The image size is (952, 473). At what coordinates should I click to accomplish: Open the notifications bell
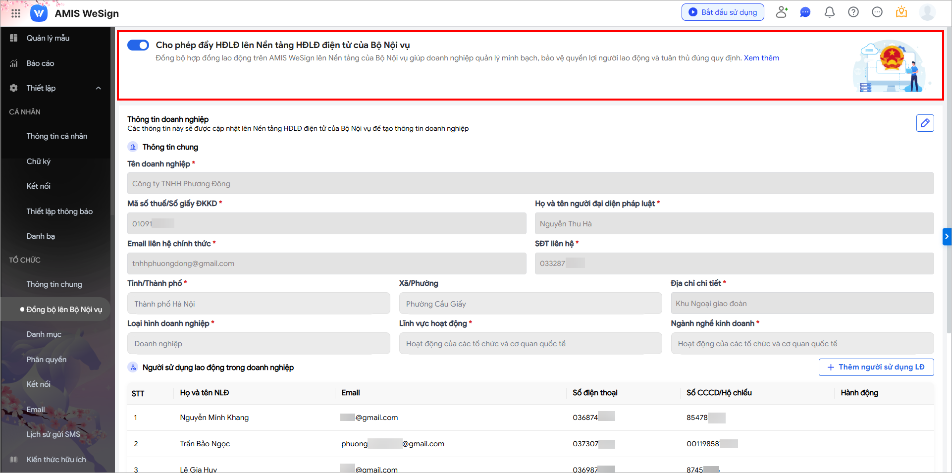[829, 12]
